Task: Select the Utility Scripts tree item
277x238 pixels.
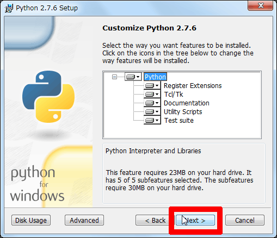Action: [x=183, y=112]
